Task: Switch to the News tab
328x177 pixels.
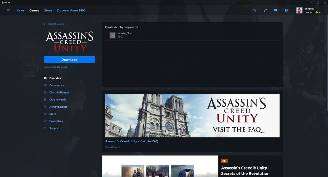Action: click(20, 10)
